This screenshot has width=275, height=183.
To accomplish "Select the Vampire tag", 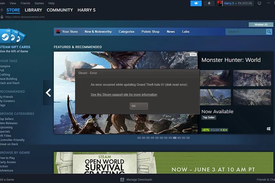I will [5, 66].
